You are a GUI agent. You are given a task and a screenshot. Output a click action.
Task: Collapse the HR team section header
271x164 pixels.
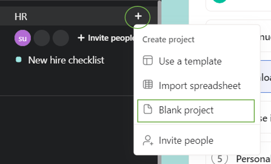(x=21, y=17)
